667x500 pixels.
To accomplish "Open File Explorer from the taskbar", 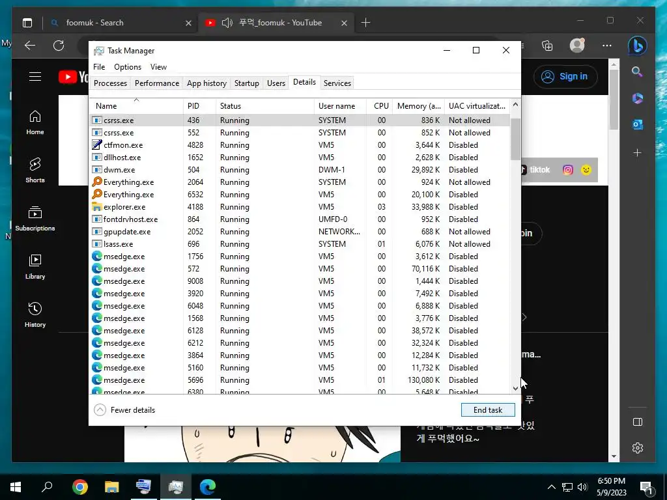I will [x=111, y=487].
